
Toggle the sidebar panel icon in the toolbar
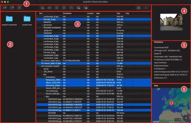click(x=139, y=8)
